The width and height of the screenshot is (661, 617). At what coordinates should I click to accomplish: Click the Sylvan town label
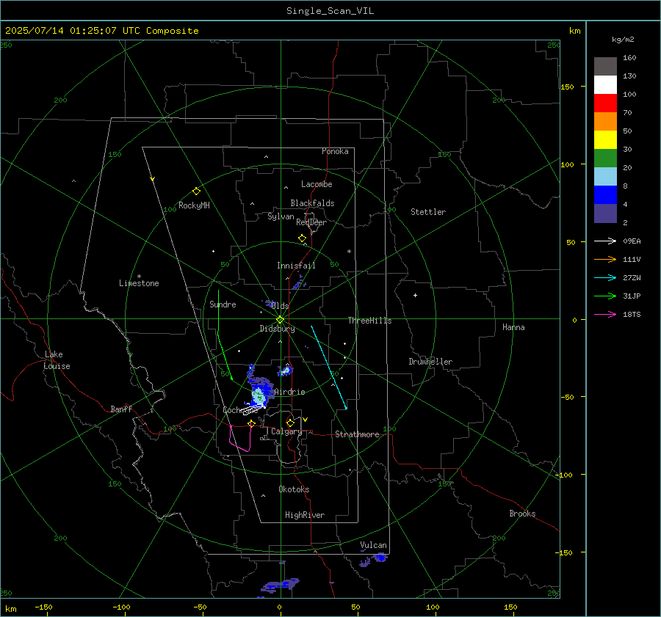pyautogui.click(x=281, y=216)
